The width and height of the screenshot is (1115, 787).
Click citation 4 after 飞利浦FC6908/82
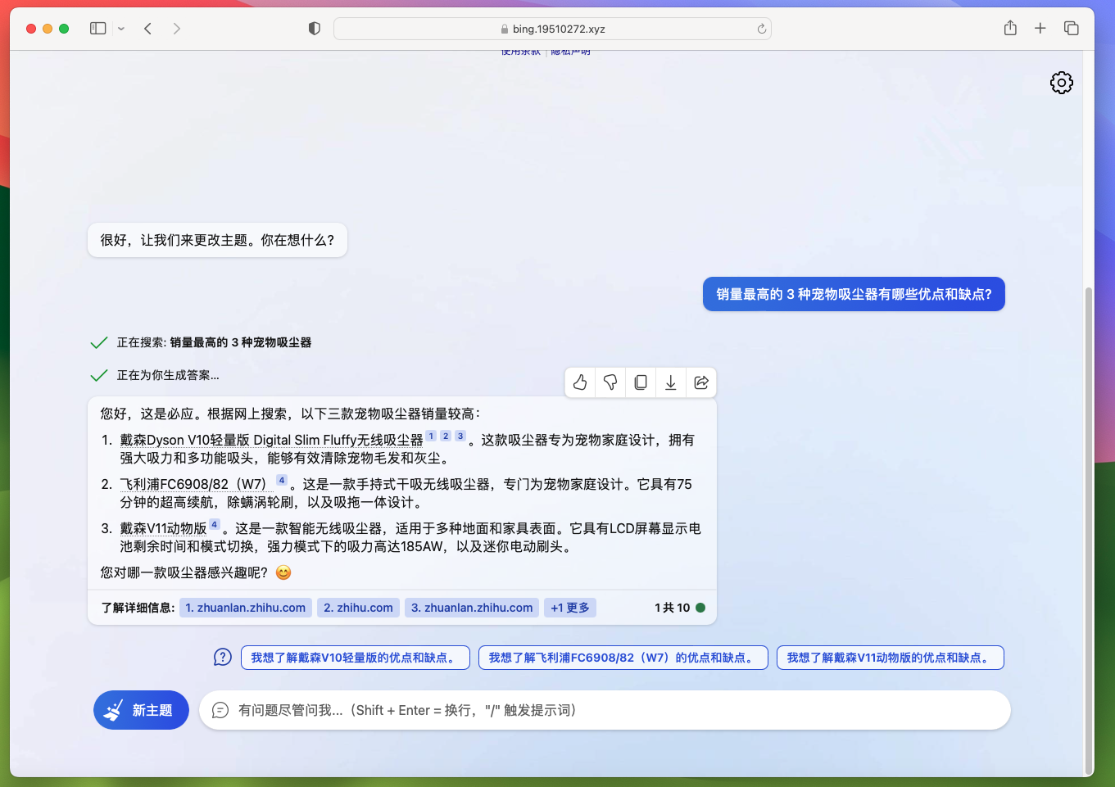[x=282, y=481]
